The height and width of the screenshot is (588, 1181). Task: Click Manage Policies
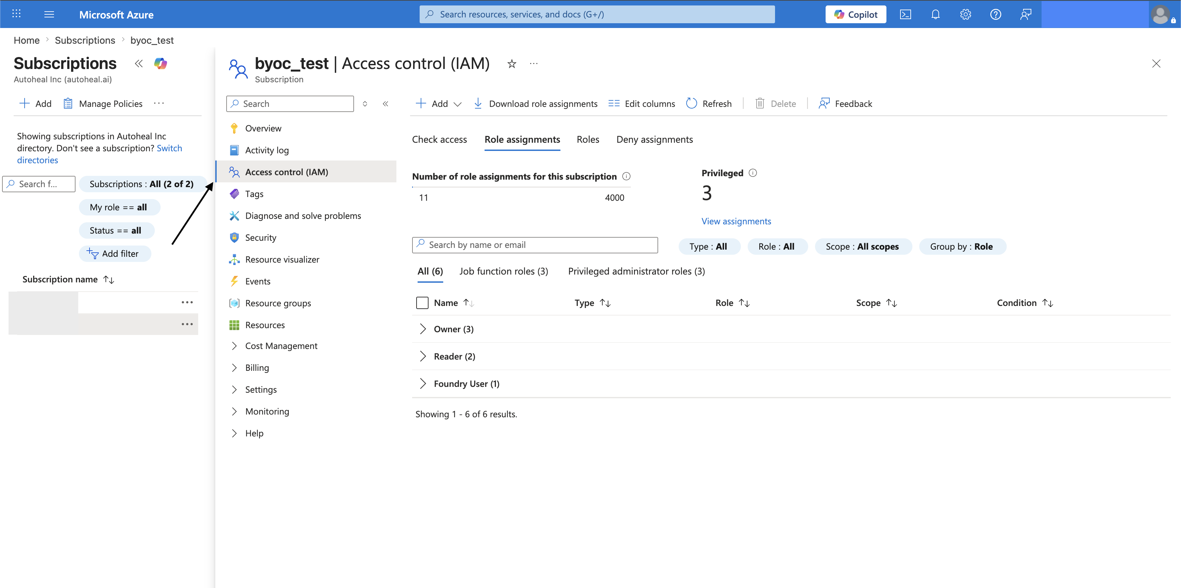click(103, 103)
